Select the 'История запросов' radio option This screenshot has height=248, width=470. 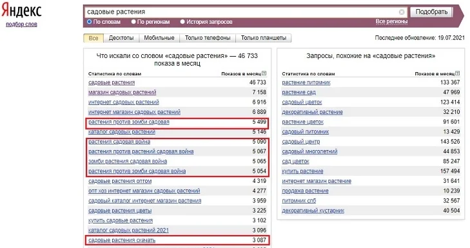click(182, 21)
